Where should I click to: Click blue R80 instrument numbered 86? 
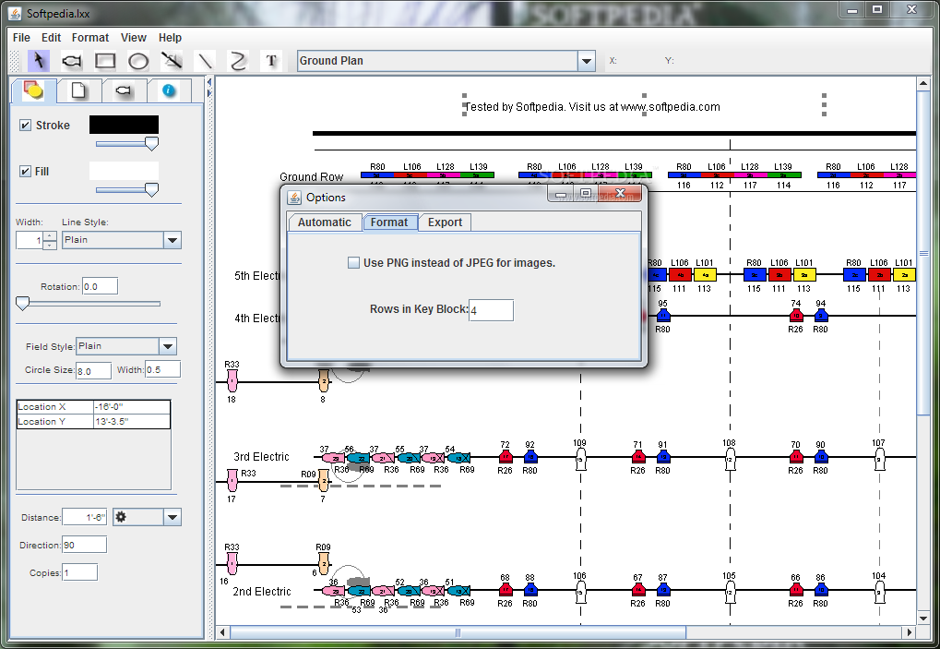[x=821, y=590]
